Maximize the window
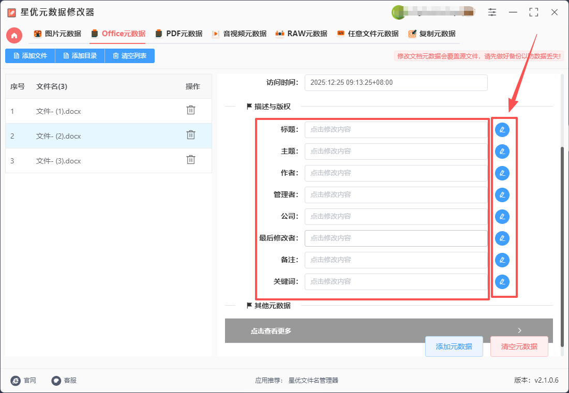Screen dimensions: 569x393 coord(534,12)
